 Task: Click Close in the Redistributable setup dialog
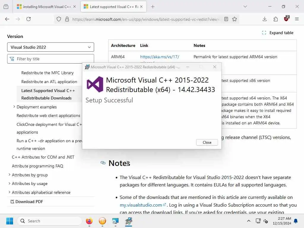207,142
